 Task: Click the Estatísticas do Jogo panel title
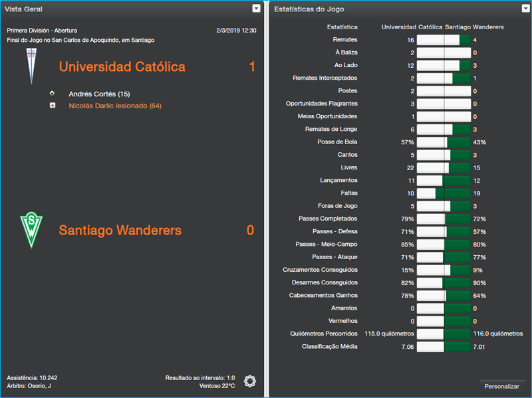pos(309,9)
